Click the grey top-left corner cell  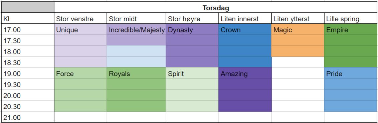(28, 7)
